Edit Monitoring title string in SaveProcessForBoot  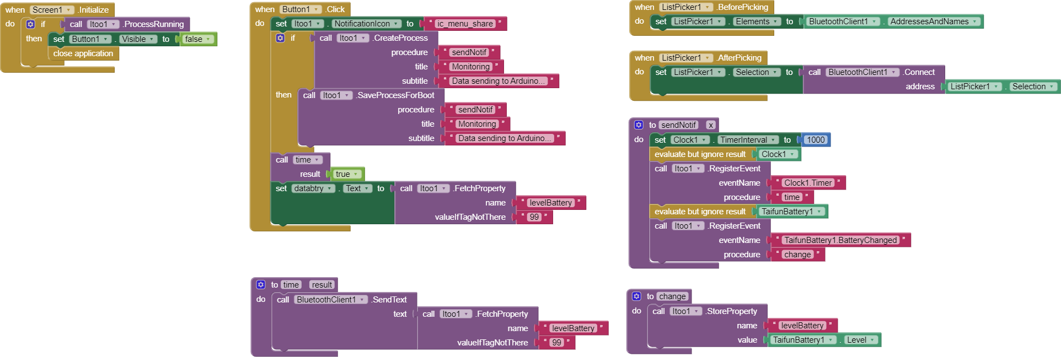[477, 124]
